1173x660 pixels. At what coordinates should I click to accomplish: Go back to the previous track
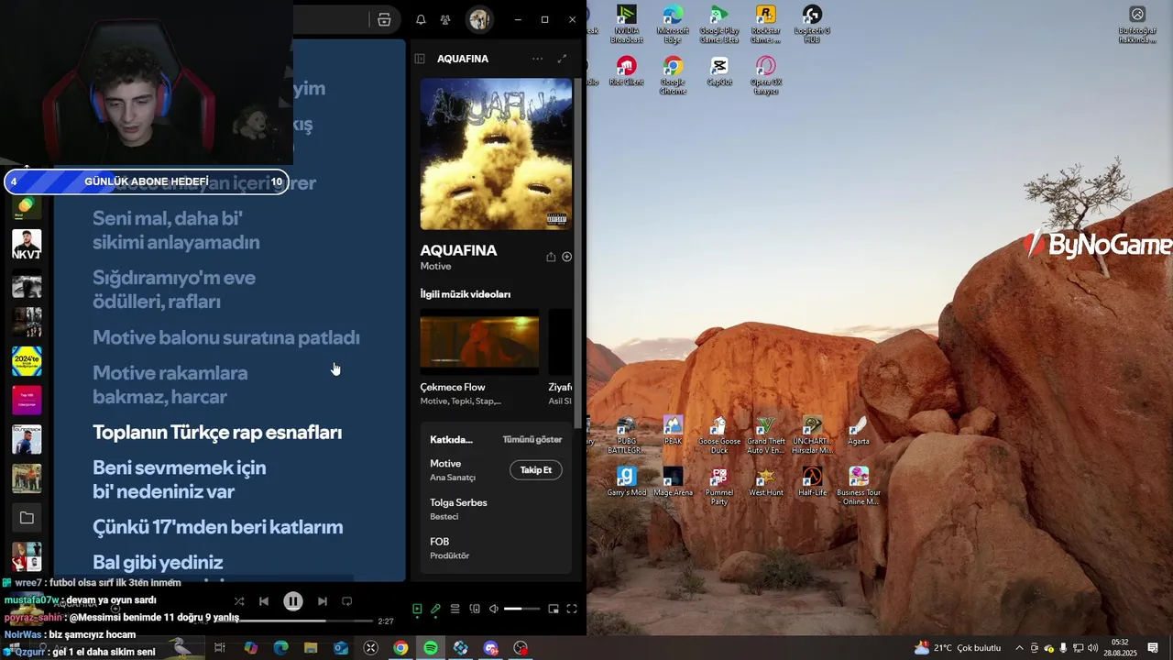264,601
